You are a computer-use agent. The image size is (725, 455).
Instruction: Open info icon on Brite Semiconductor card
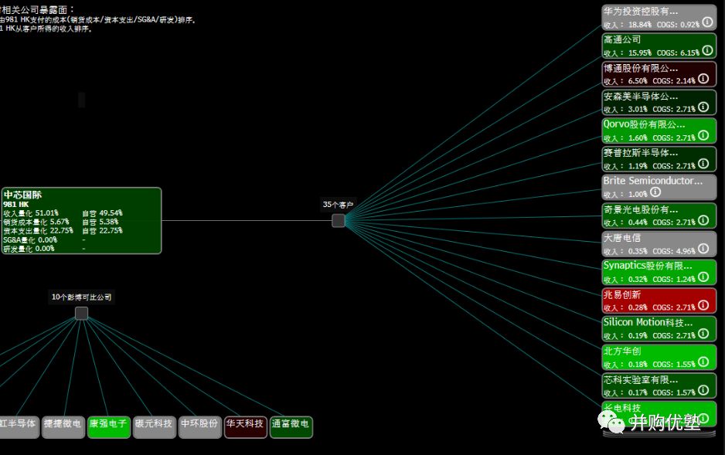[655, 192]
